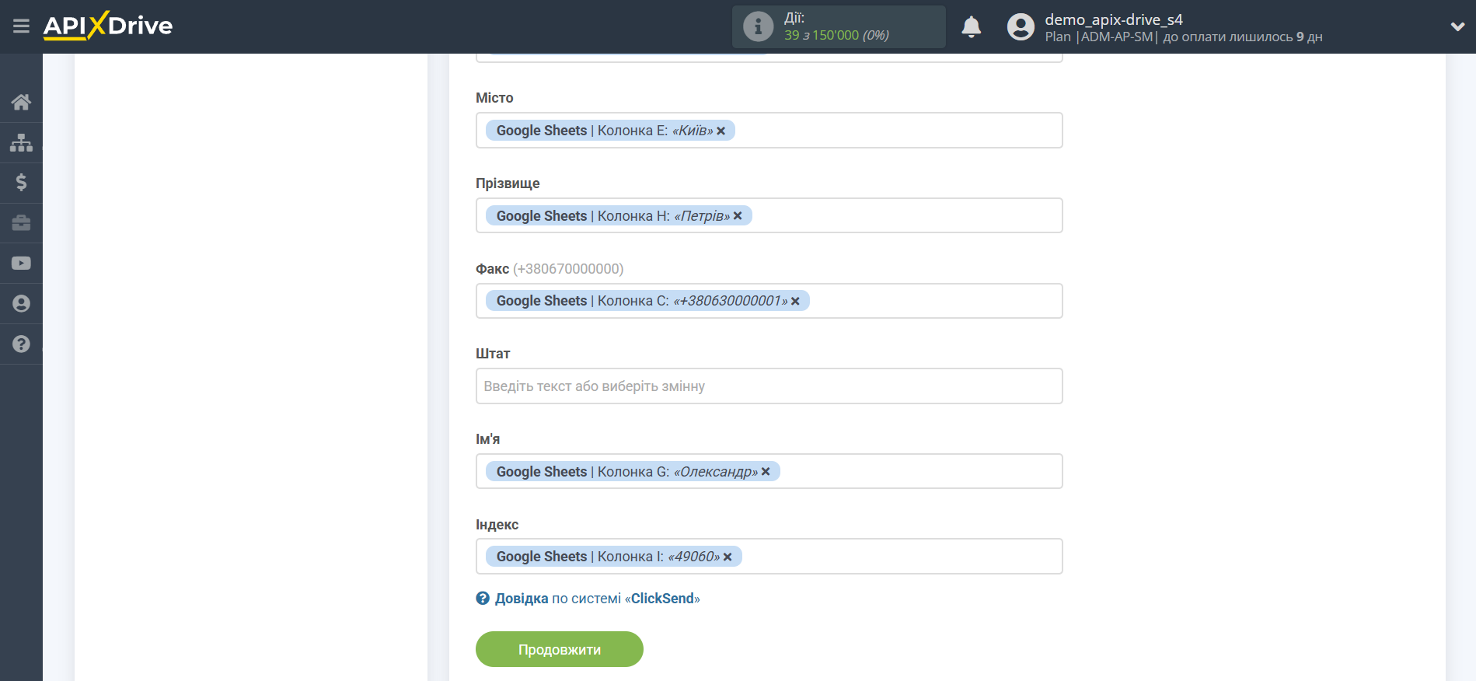The width and height of the screenshot is (1476, 681).
Task: Click the Продовжити button
Action: (559, 649)
